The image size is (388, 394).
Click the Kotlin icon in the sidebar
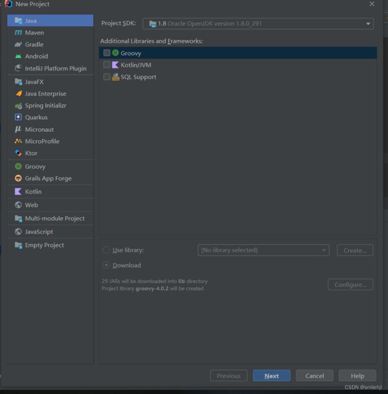coord(19,192)
